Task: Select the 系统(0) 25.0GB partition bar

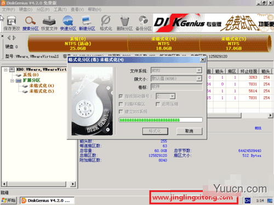Action: pyautogui.click(x=78, y=44)
